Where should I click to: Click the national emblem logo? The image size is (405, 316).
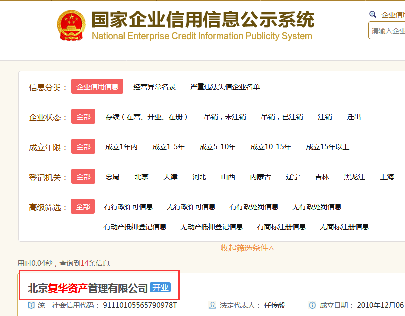[x=71, y=25]
